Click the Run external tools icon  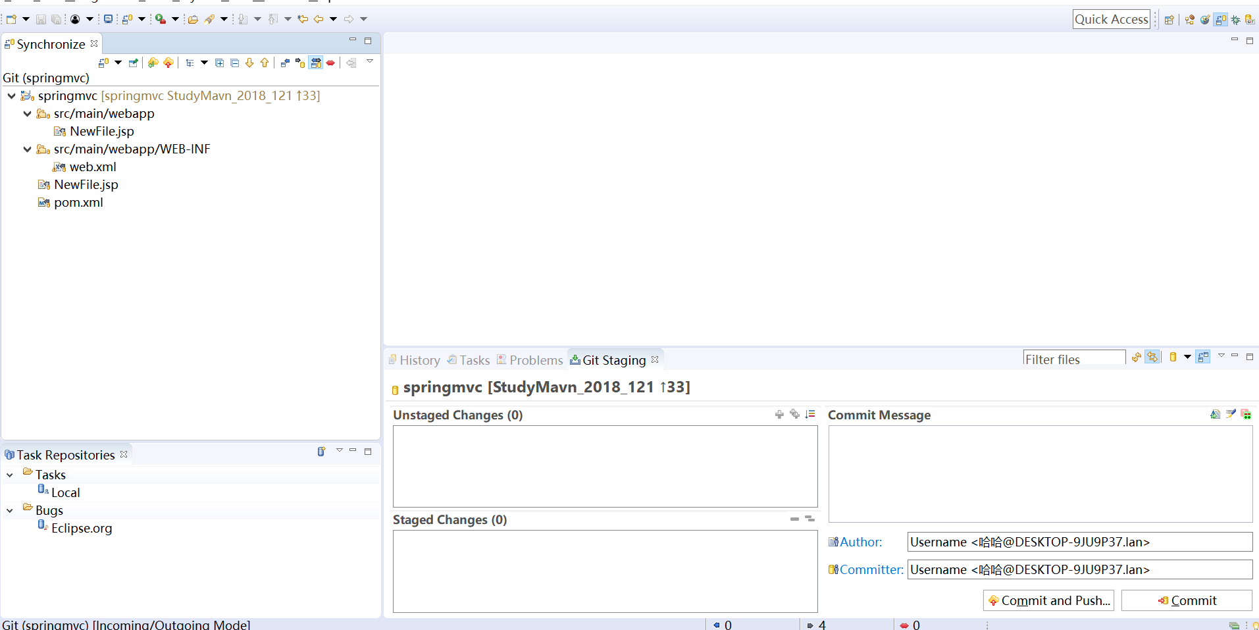(x=161, y=19)
